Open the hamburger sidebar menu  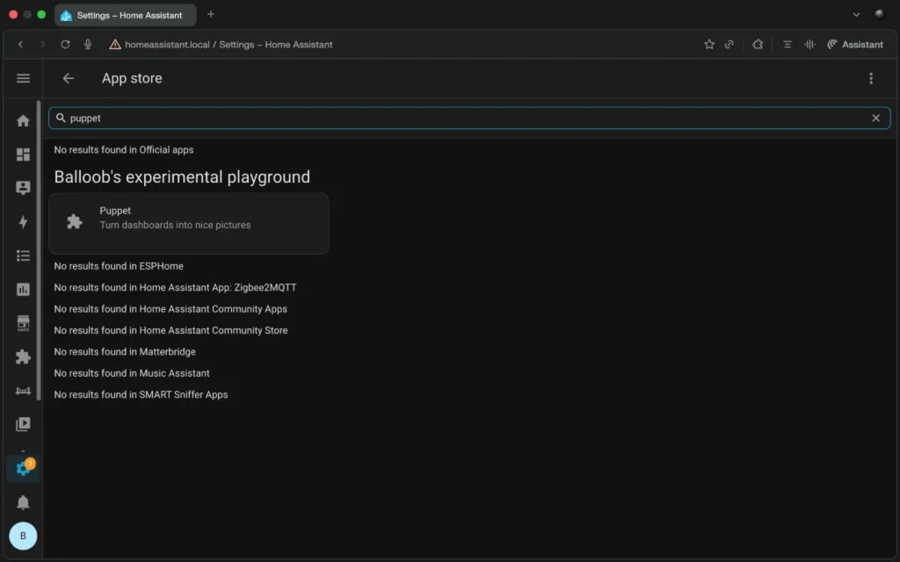pyautogui.click(x=23, y=78)
